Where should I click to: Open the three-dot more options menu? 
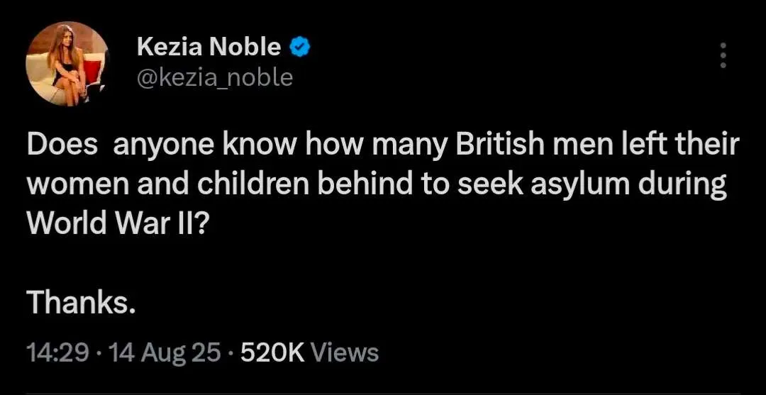723,55
